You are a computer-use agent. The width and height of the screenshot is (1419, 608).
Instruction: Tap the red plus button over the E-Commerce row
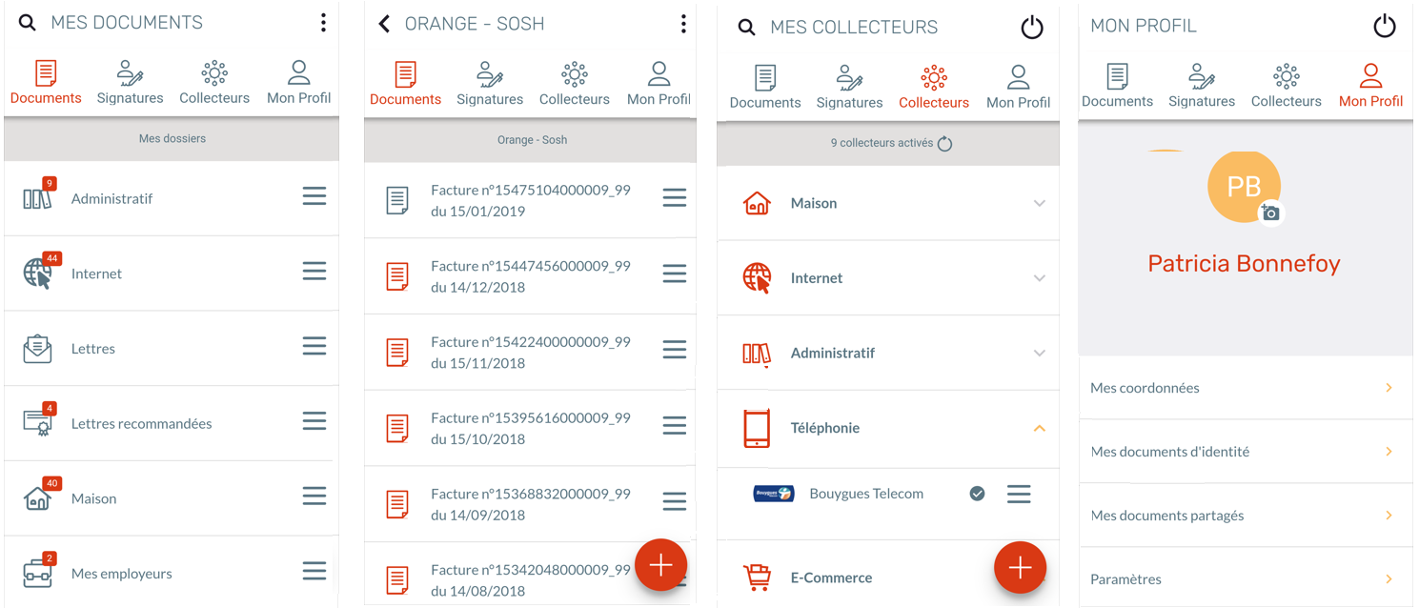tap(1020, 567)
